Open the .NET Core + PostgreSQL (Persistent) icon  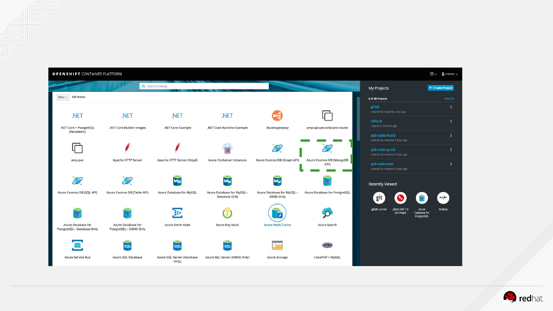pyautogui.click(x=77, y=116)
